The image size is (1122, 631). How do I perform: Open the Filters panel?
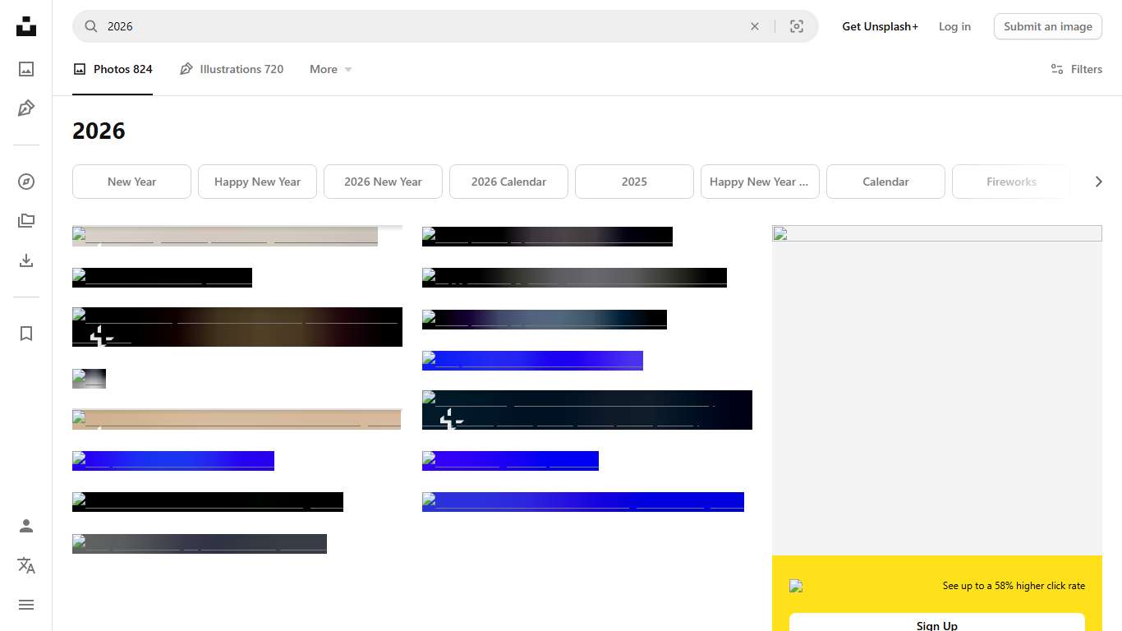click(1076, 69)
